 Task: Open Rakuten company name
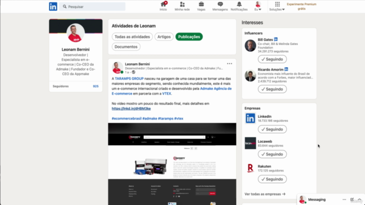click(x=264, y=166)
